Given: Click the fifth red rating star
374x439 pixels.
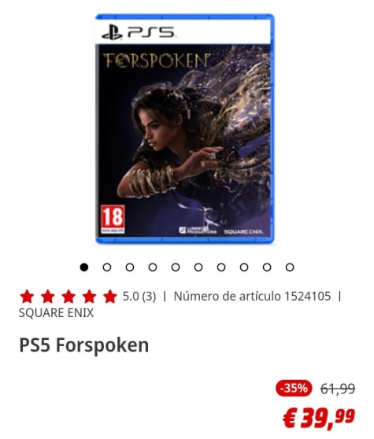Looking at the screenshot, I should [109, 297].
